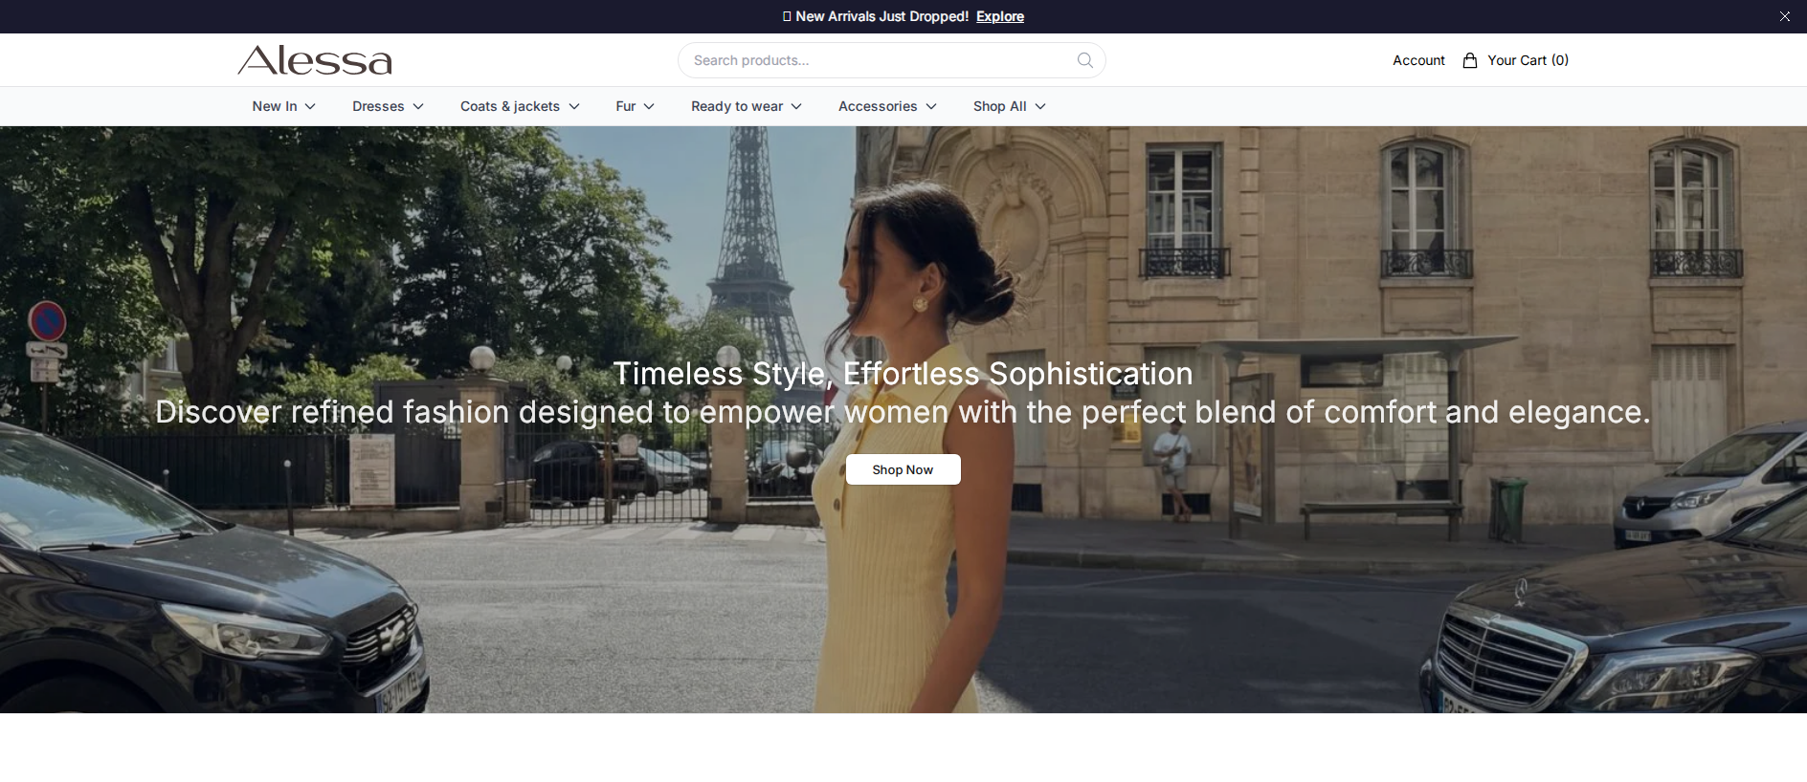
Task: Open the Coats & jackets menu
Action: click(510, 106)
